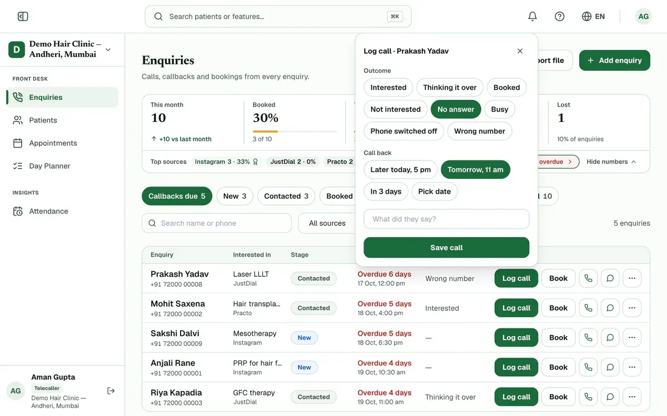667x416 pixels.
Task: Click the Save call button
Action: tap(446, 248)
